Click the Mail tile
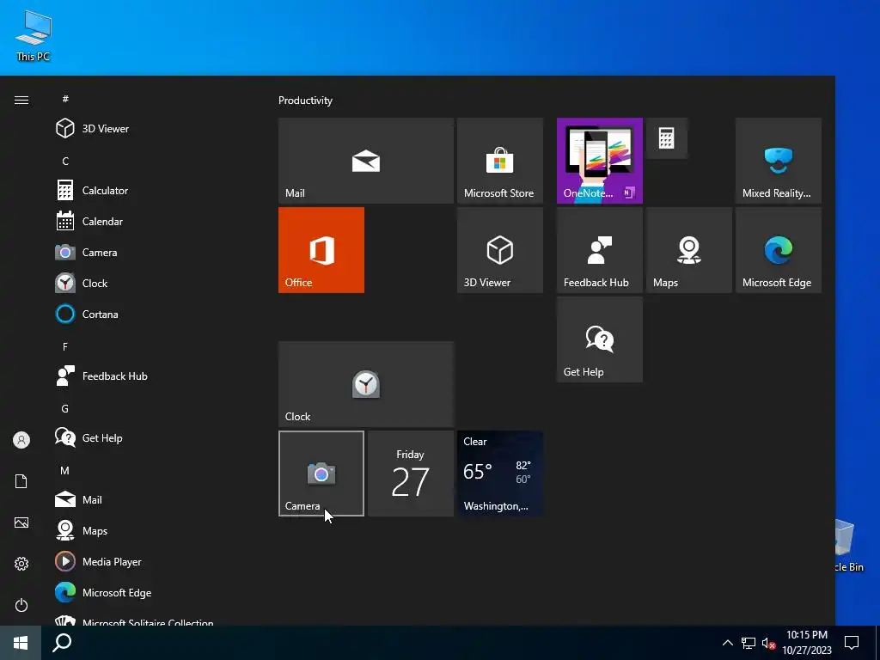This screenshot has width=880, height=660. click(366, 161)
